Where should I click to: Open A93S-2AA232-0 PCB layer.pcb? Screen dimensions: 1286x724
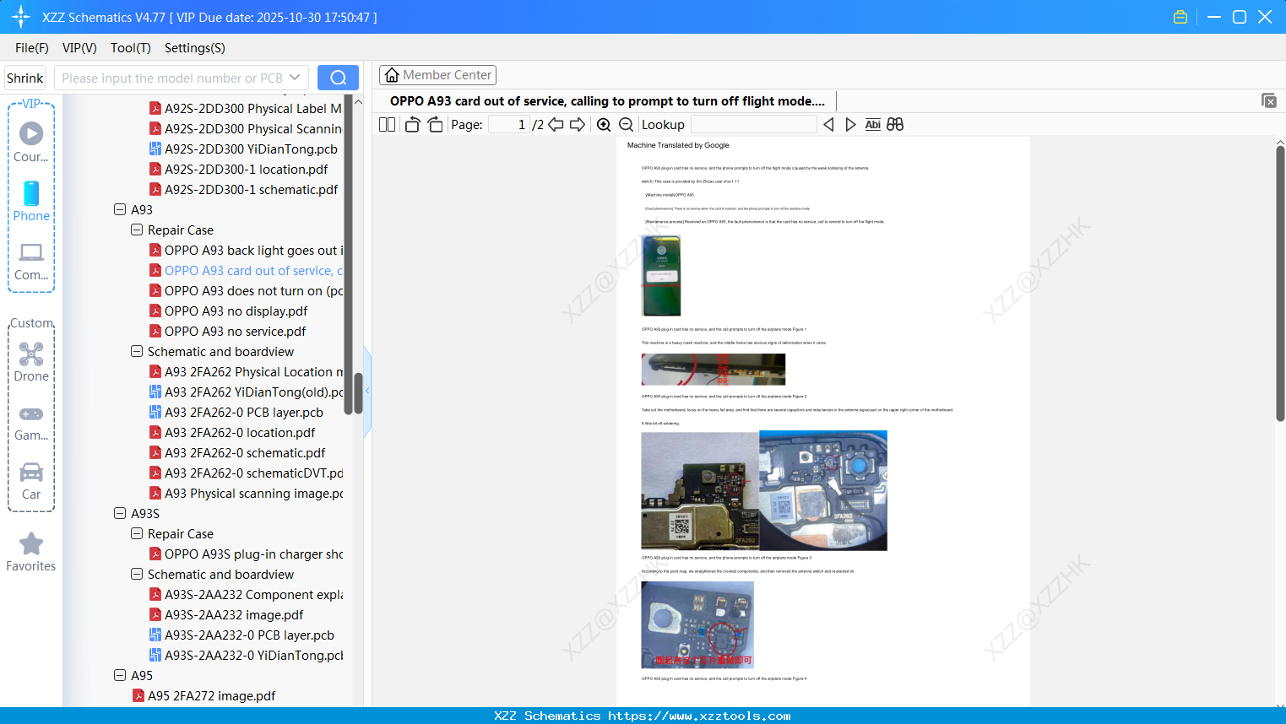click(241, 635)
